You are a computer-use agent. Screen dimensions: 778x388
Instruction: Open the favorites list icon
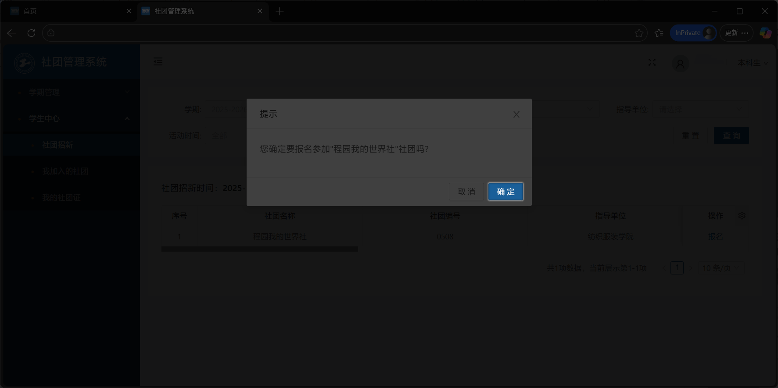[x=659, y=33]
